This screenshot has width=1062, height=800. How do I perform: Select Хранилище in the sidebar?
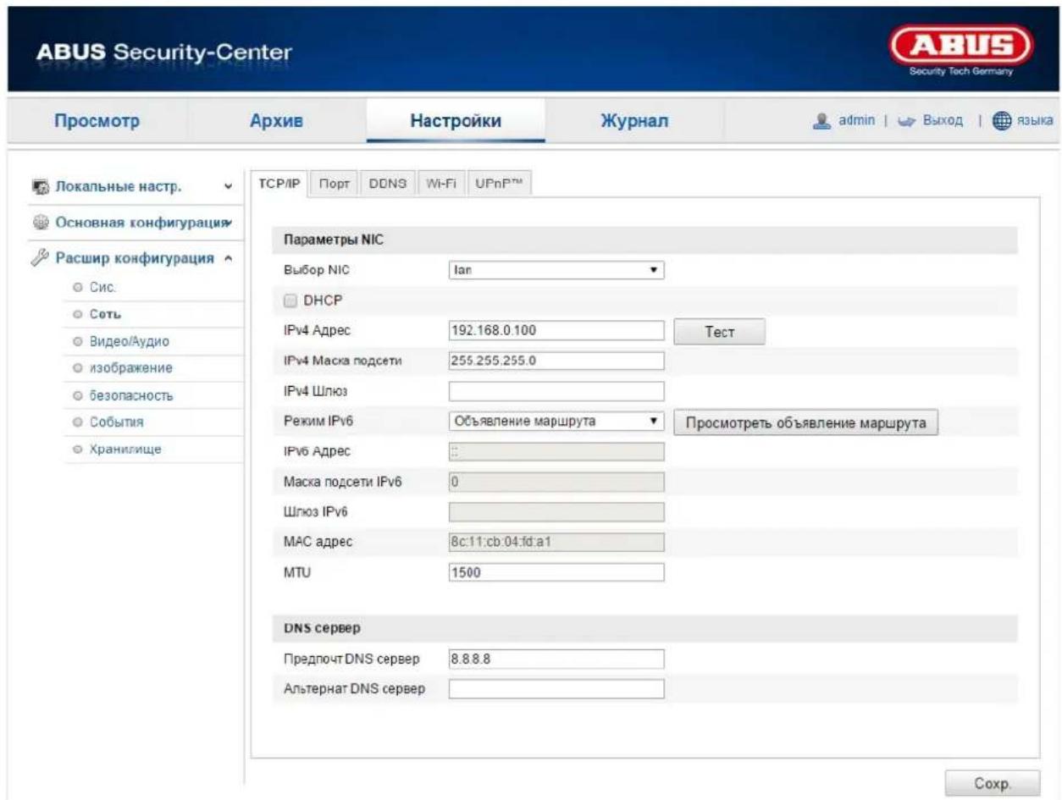[124, 450]
